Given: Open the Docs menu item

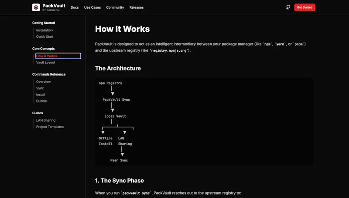Looking at the screenshot, I should click(x=75, y=7).
